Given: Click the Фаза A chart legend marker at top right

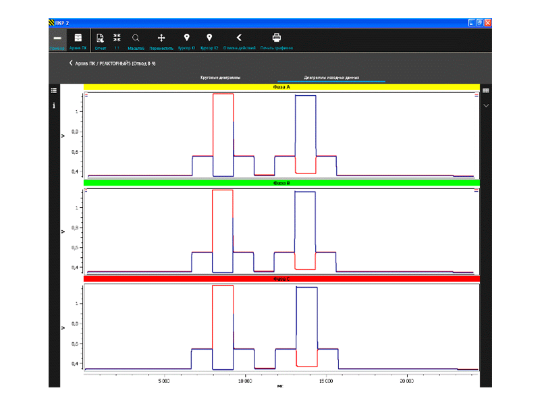Looking at the screenshot, I should click(477, 94).
